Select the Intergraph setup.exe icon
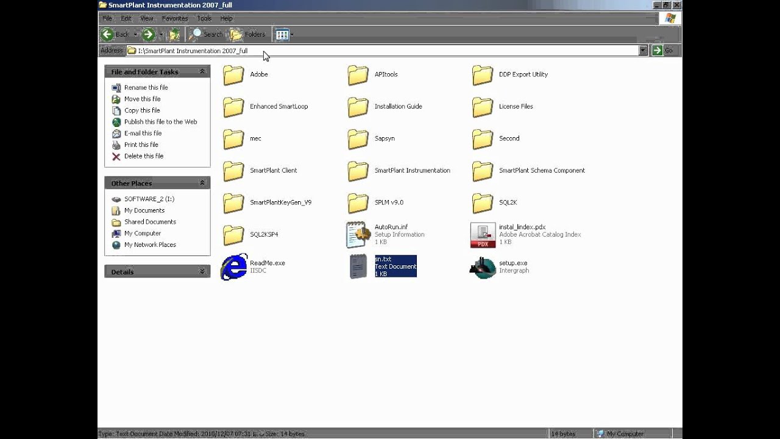 click(483, 267)
